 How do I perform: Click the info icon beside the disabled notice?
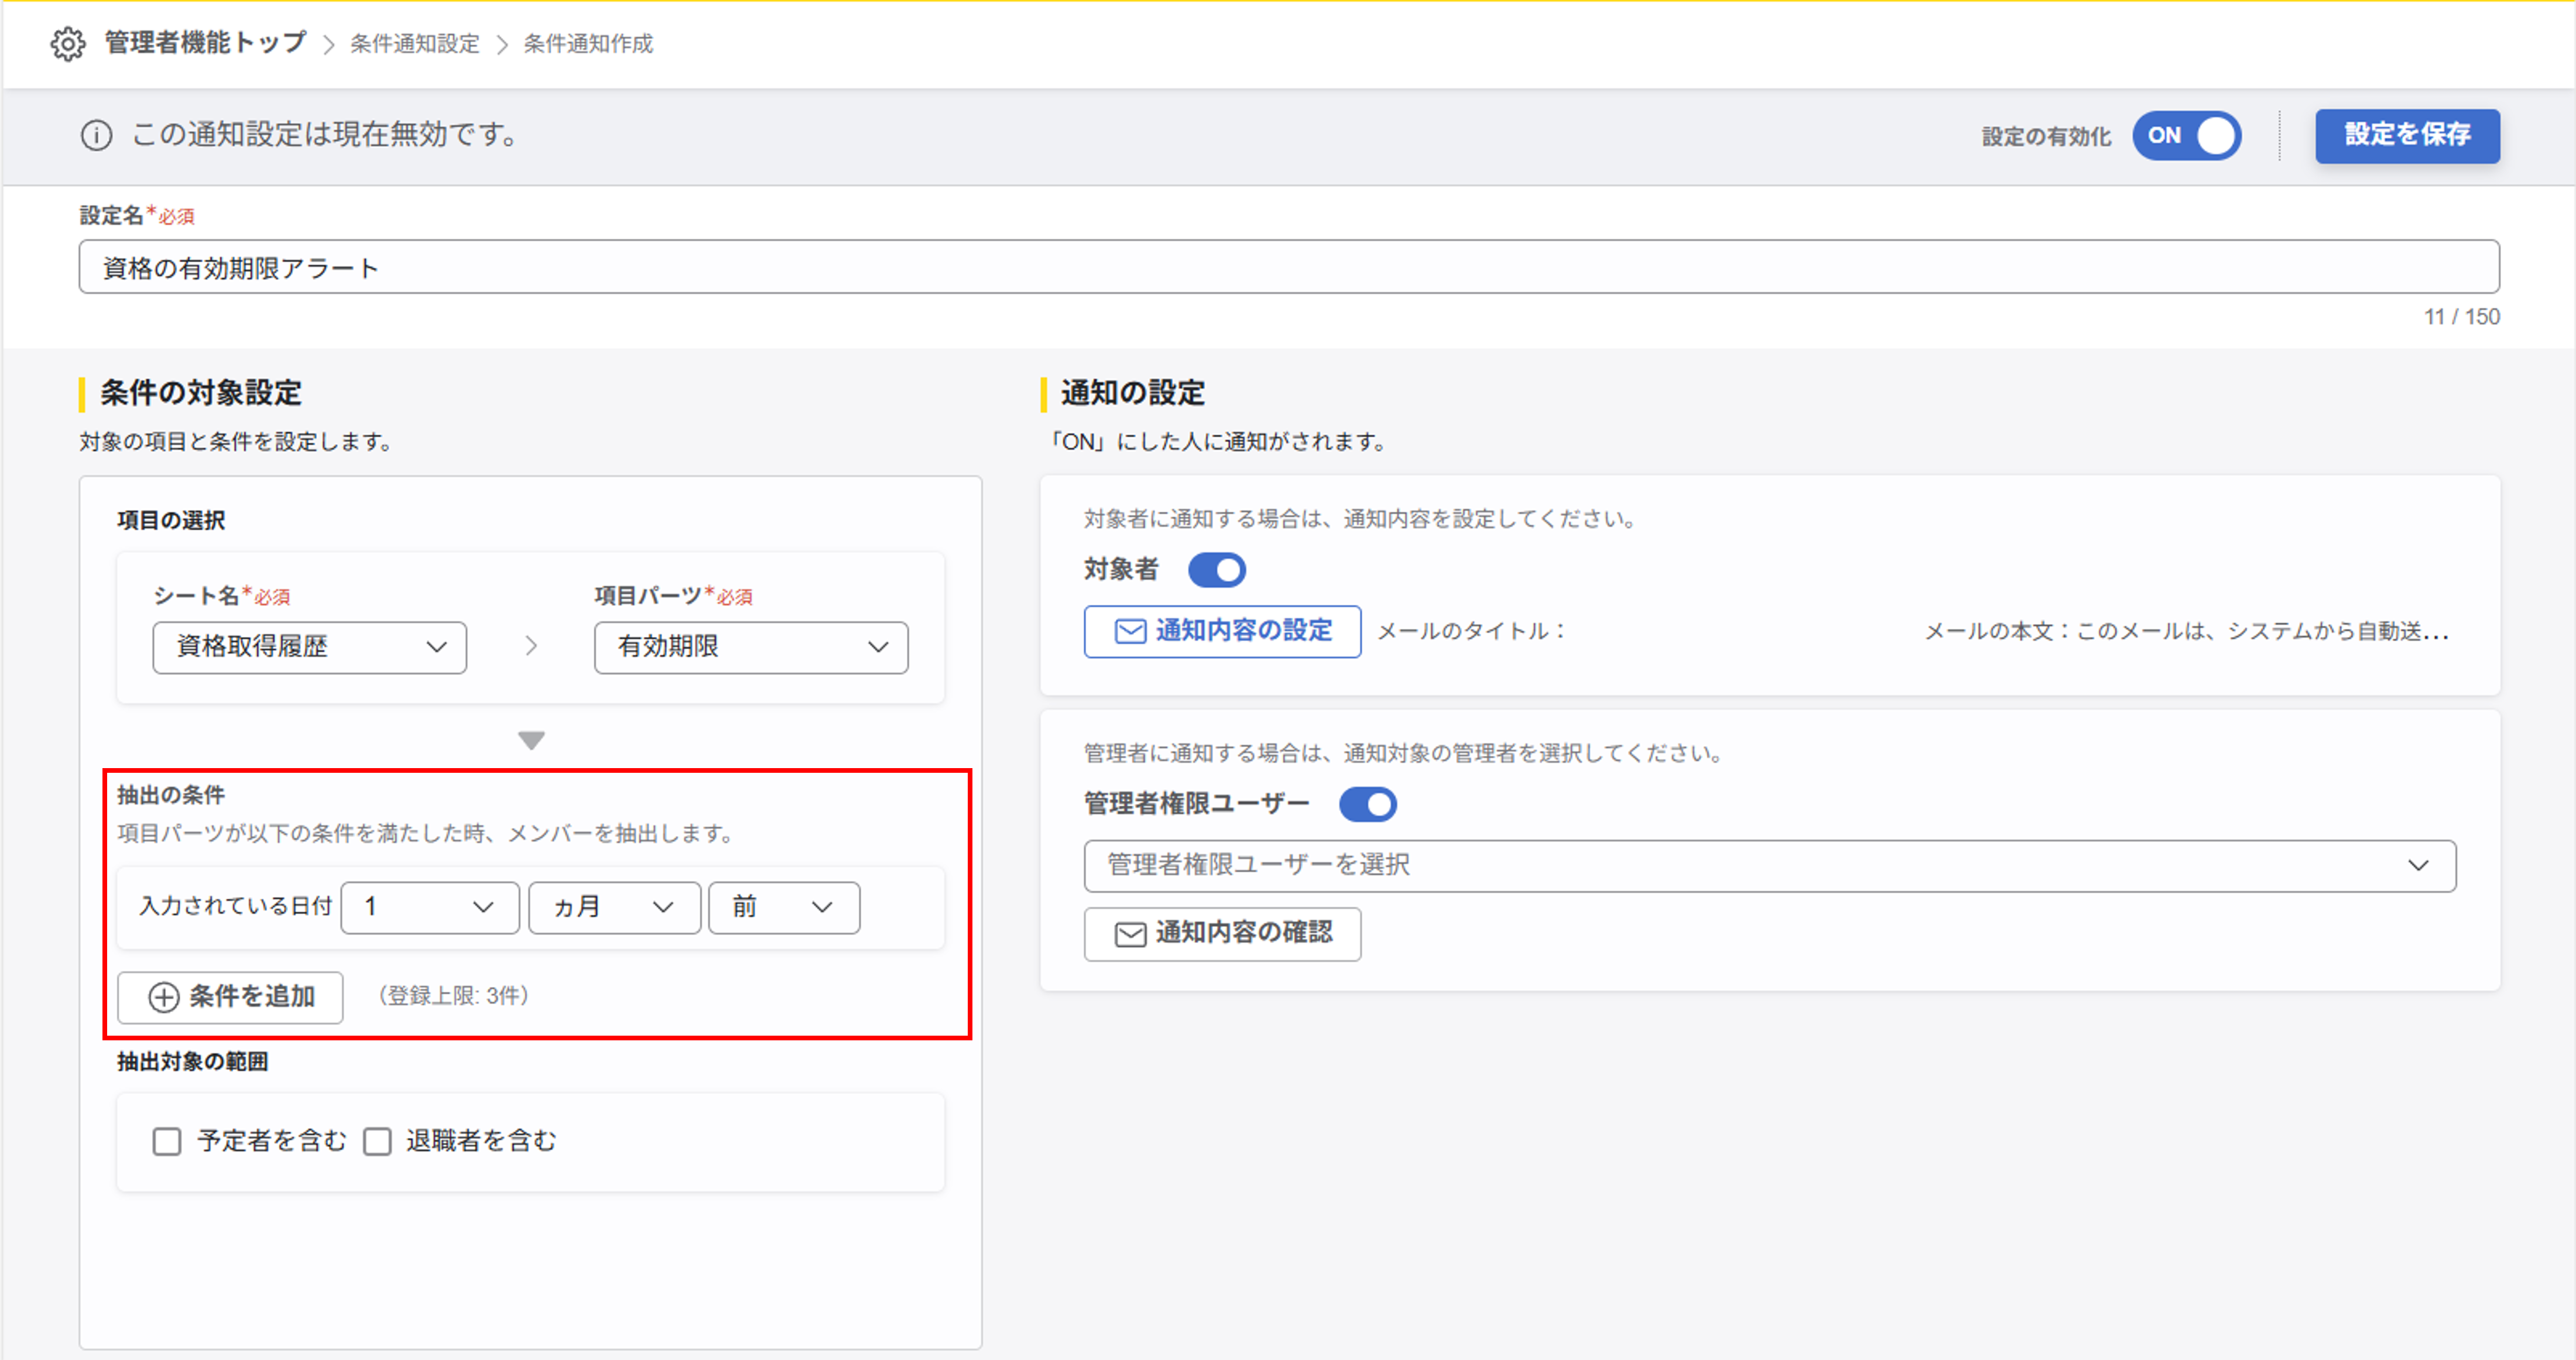[96, 136]
